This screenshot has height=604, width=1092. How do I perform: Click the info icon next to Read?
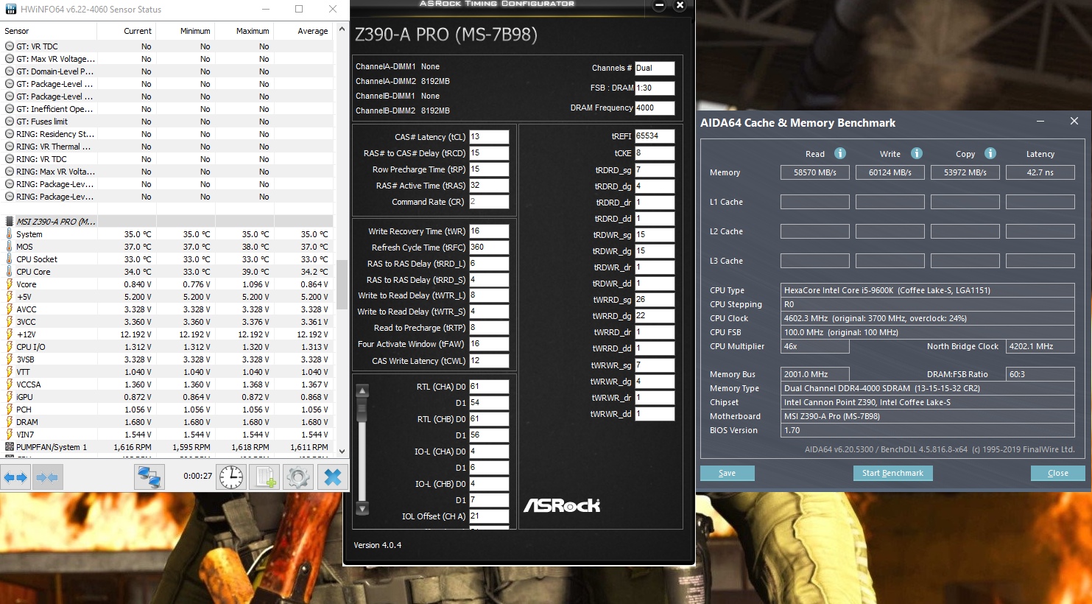pos(839,153)
